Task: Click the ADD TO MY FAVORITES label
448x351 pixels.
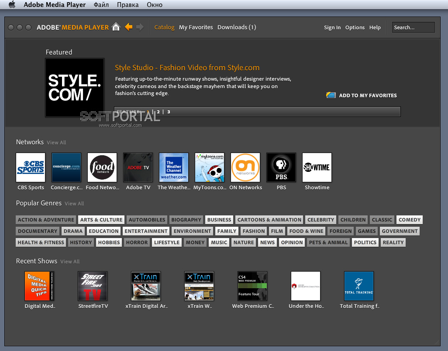Action: 368,95
